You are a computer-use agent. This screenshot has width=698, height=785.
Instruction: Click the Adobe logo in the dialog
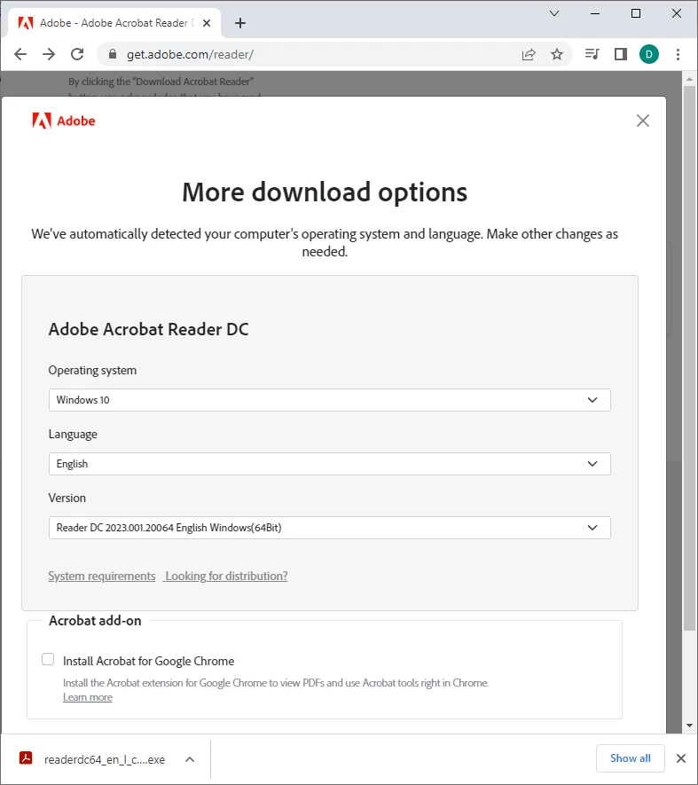pyautogui.click(x=64, y=121)
